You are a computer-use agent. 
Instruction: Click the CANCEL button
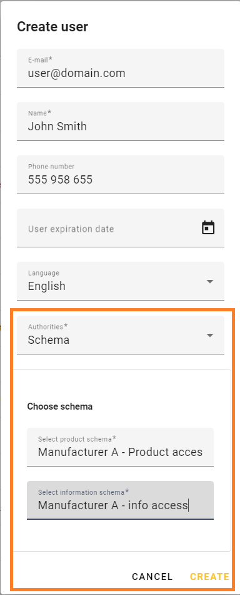pyautogui.click(x=152, y=577)
